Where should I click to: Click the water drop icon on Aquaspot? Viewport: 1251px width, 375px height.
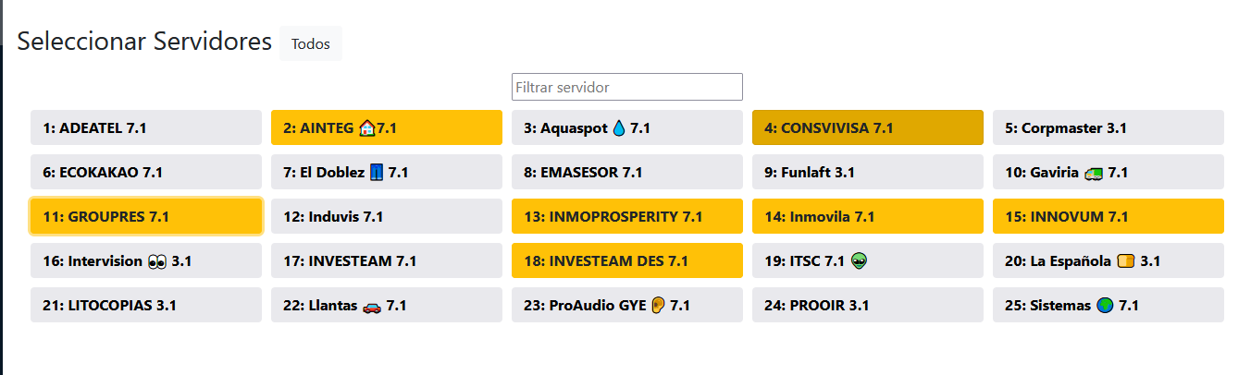pos(619,128)
